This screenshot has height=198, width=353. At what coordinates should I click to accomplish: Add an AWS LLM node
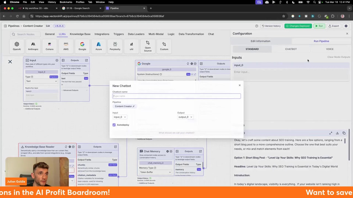point(66,46)
